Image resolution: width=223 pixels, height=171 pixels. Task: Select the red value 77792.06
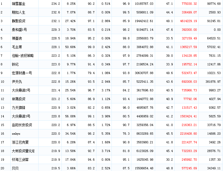click(190, 99)
